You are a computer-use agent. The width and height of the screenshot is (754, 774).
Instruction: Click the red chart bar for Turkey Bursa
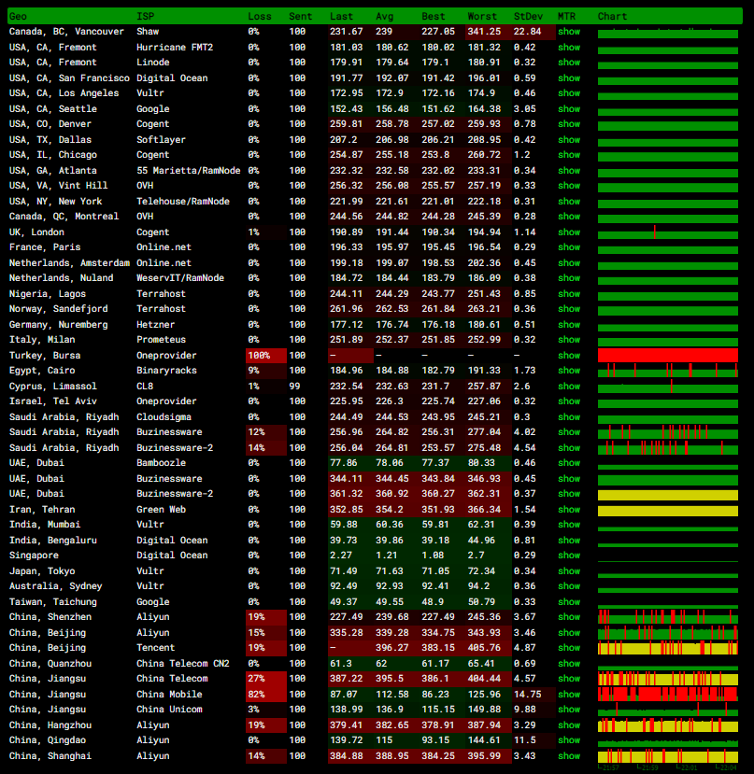click(667, 356)
